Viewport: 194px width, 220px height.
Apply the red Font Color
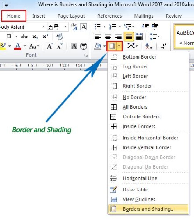pyautogui.click(x=18, y=46)
